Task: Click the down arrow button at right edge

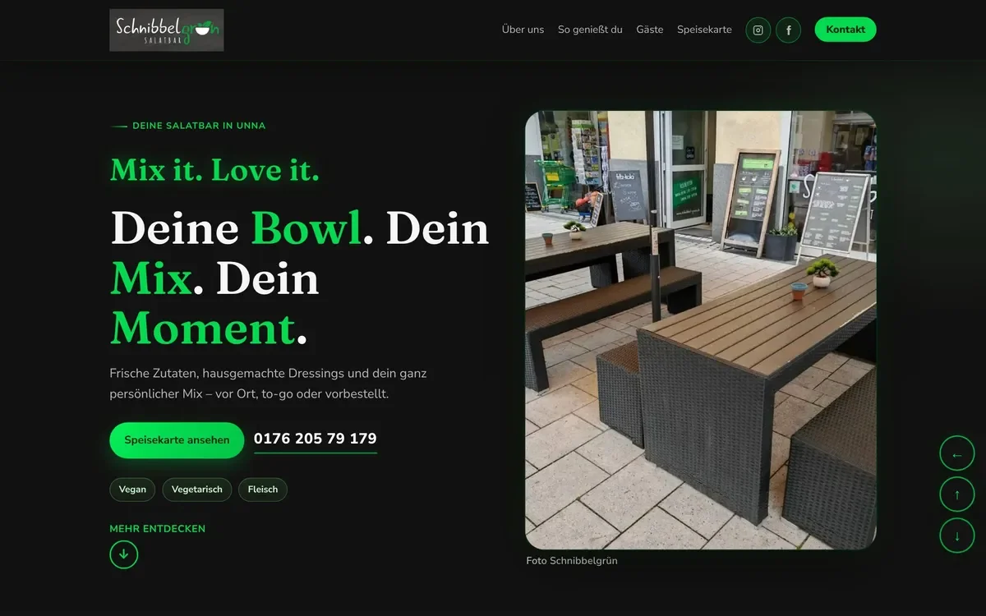Action: pos(957,536)
